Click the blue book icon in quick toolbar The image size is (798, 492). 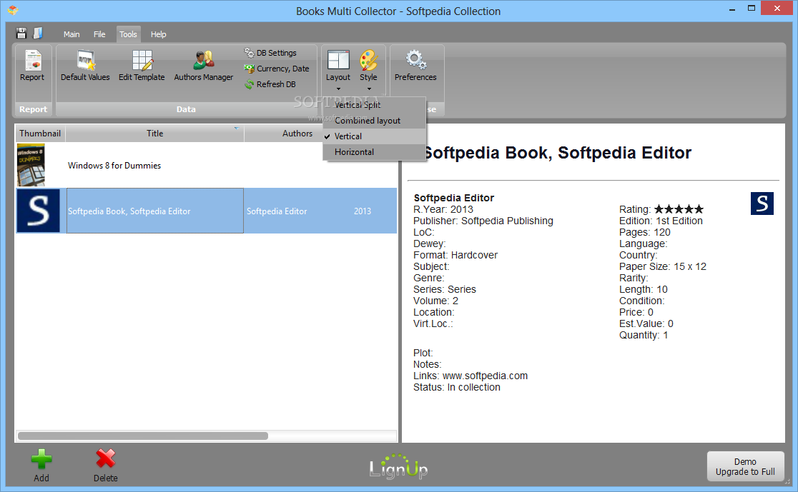pyautogui.click(x=38, y=34)
